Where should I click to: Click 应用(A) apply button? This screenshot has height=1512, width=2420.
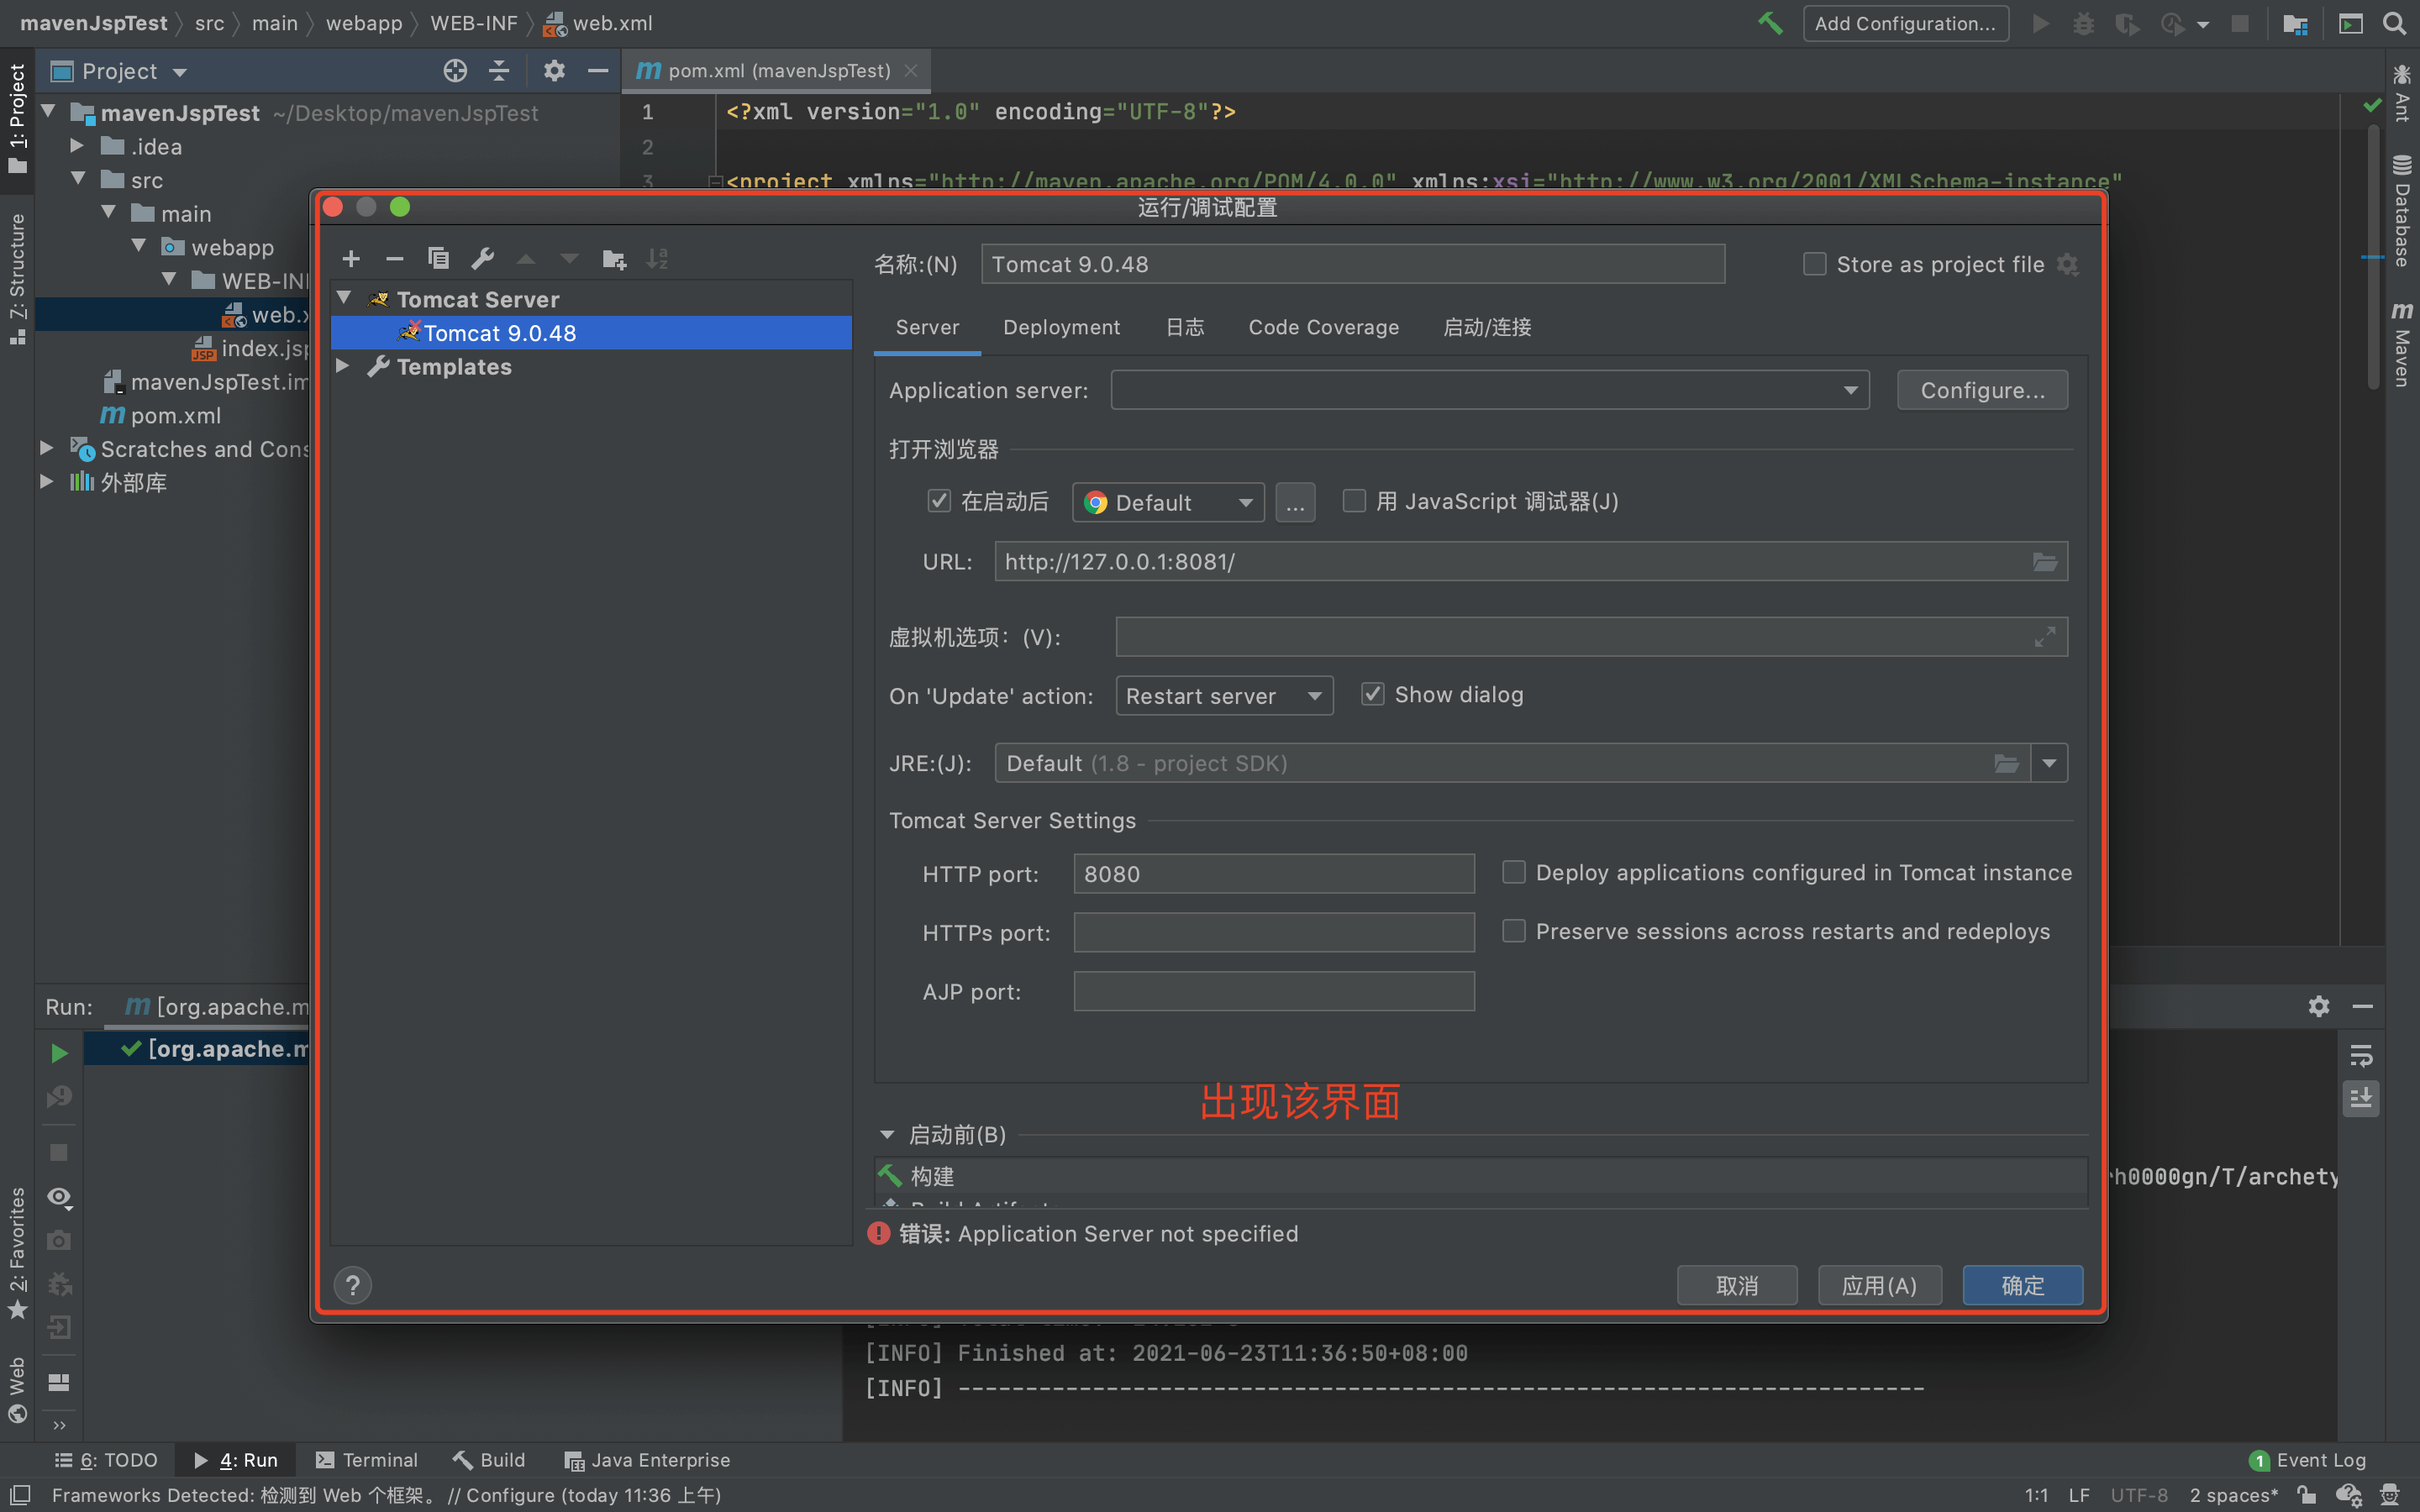[x=1879, y=1285]
